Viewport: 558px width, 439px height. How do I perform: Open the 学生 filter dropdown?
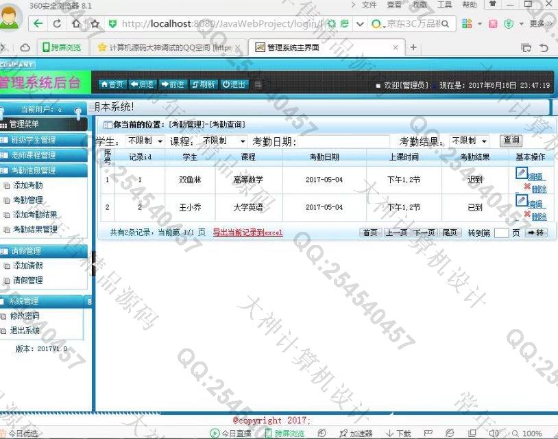coord(145,141)
